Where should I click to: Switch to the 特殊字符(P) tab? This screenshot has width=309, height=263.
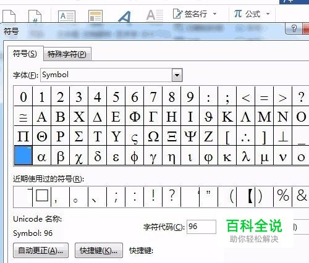click(67, 54)
